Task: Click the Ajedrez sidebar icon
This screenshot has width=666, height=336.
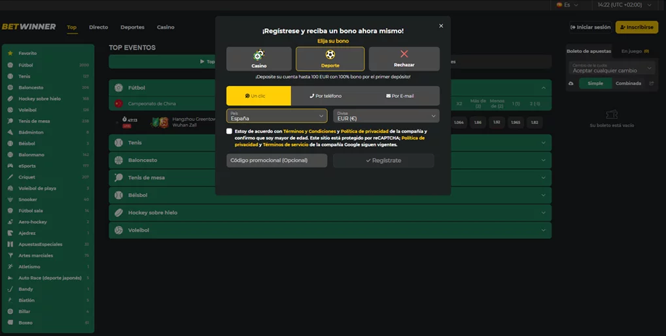Action: (10, 233)
